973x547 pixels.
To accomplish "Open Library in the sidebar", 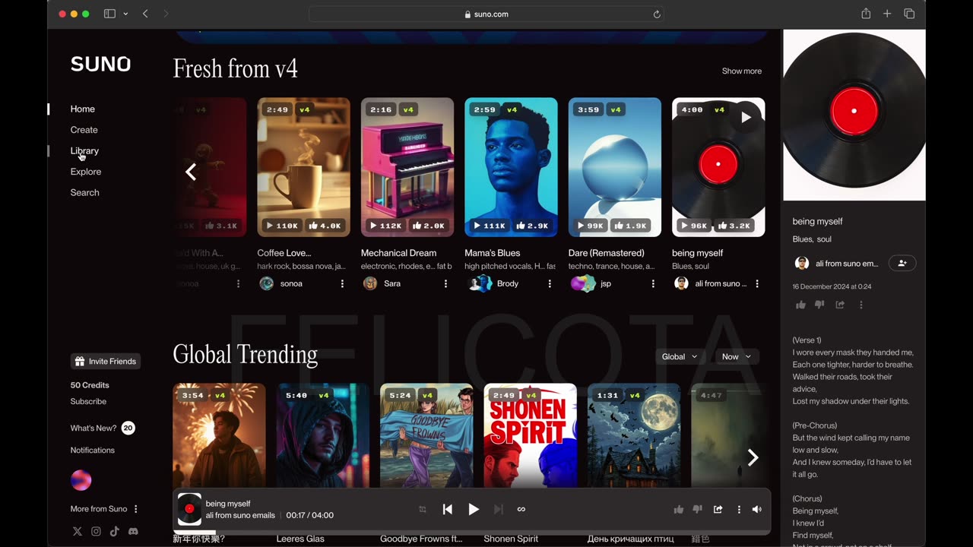I will 84,150.
